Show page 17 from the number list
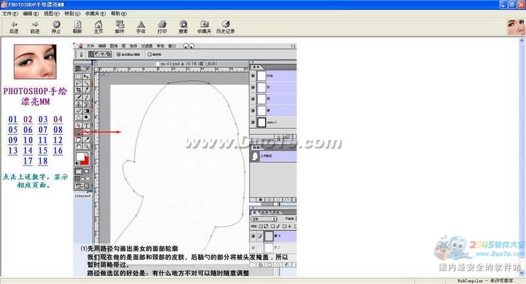Screen dimensions: 526x284 [x=28, y=161]
